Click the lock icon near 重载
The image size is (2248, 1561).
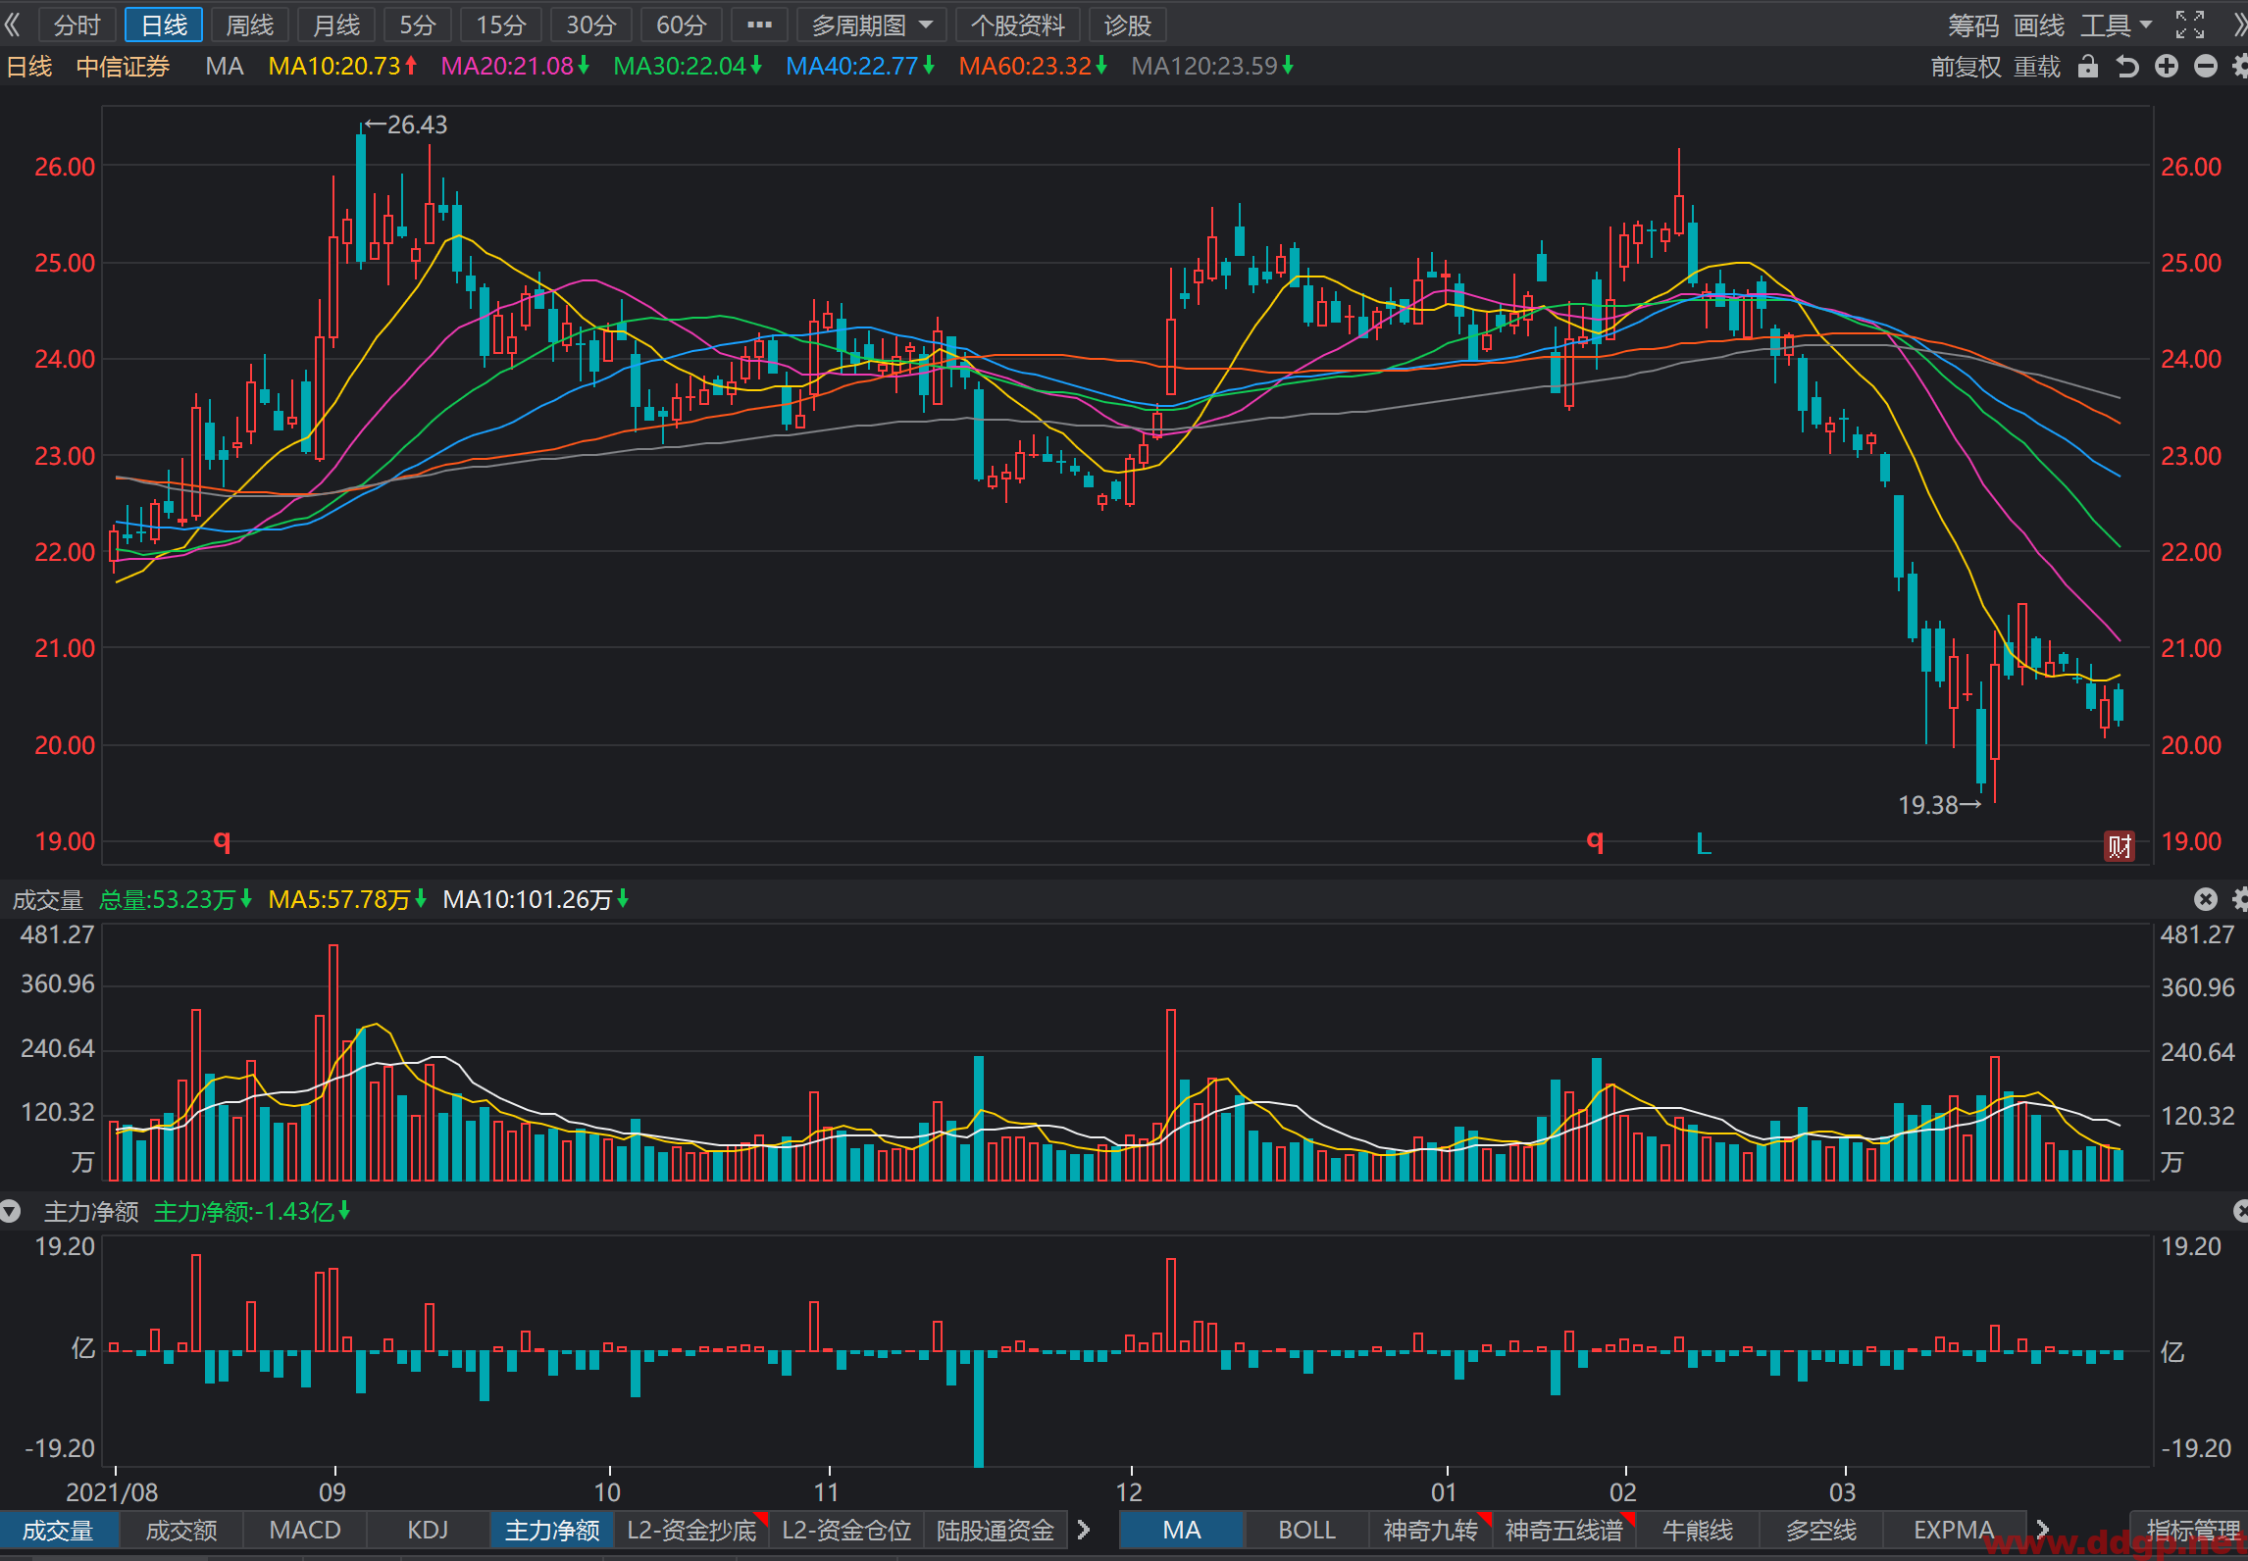tap(2088, 66)
